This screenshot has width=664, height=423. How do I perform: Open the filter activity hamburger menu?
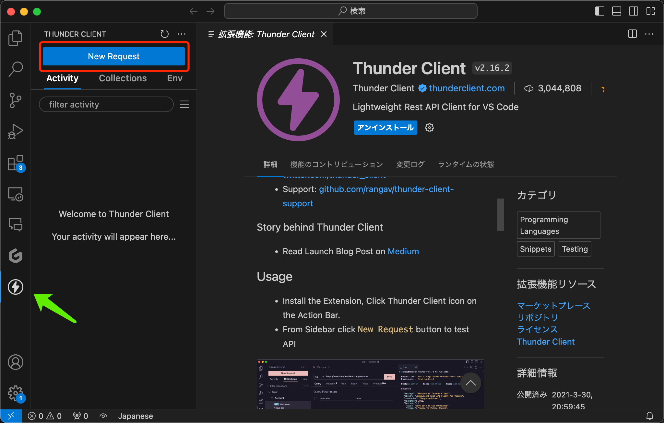pyautogui.click(x=184, y=104)
